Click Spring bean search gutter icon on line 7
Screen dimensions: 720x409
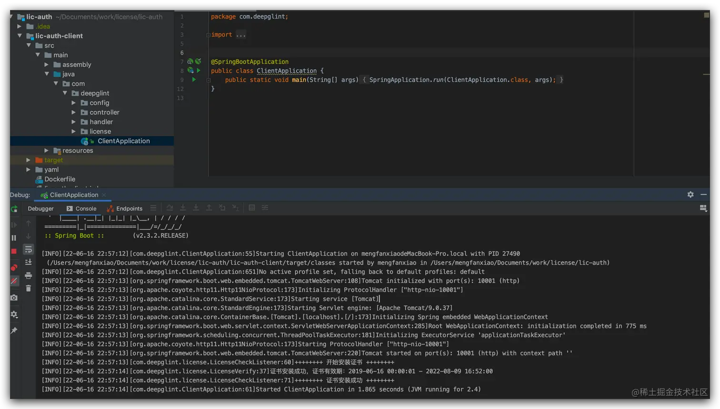190,61
